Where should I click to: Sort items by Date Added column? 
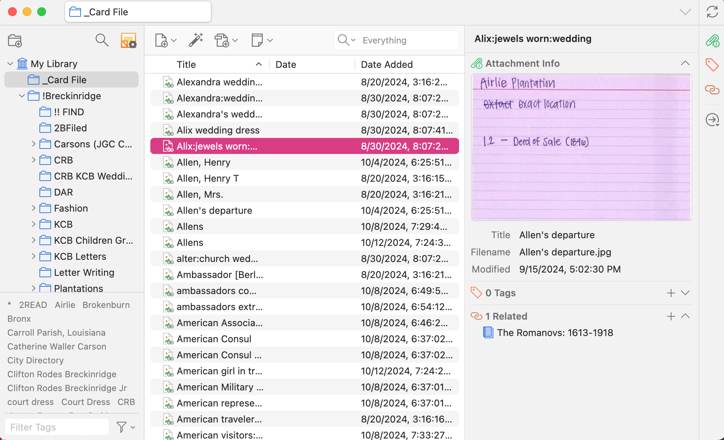click(x=387, y=65)
